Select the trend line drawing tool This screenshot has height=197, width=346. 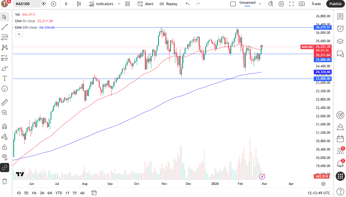coord(4,27)
